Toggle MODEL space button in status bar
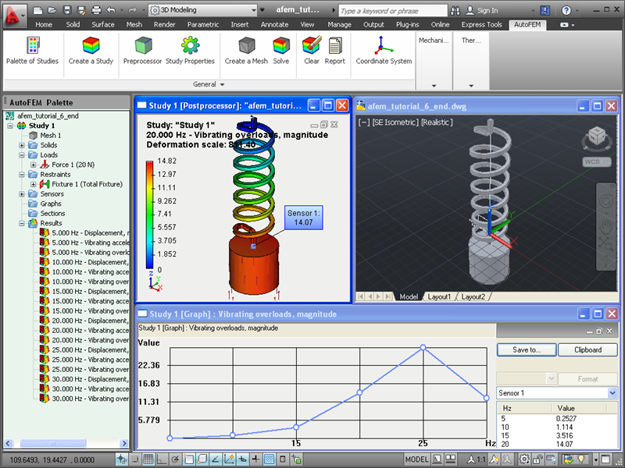625x468 pixels. pos(416,459)
